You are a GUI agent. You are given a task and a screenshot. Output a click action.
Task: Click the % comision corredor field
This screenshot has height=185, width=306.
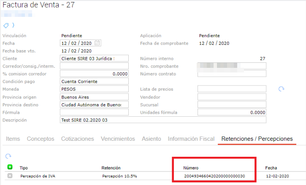[x=94, y=74]
